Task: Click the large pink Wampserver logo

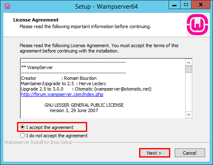Action: tap(197, 25)
